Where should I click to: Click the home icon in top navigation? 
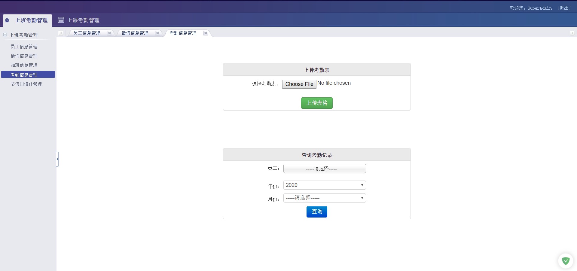pos(7,20)
